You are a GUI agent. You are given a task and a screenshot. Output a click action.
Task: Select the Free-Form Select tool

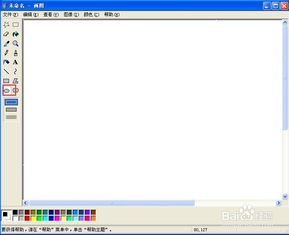point(6,24)
